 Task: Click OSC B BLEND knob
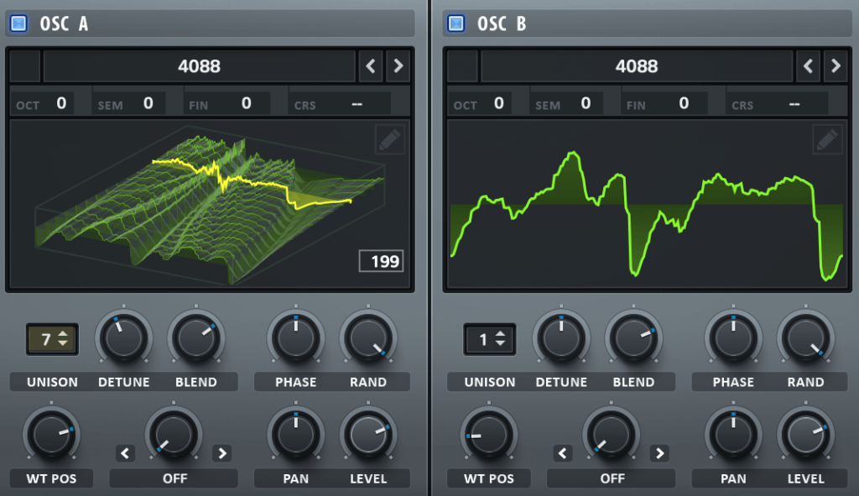pos(633,338)
